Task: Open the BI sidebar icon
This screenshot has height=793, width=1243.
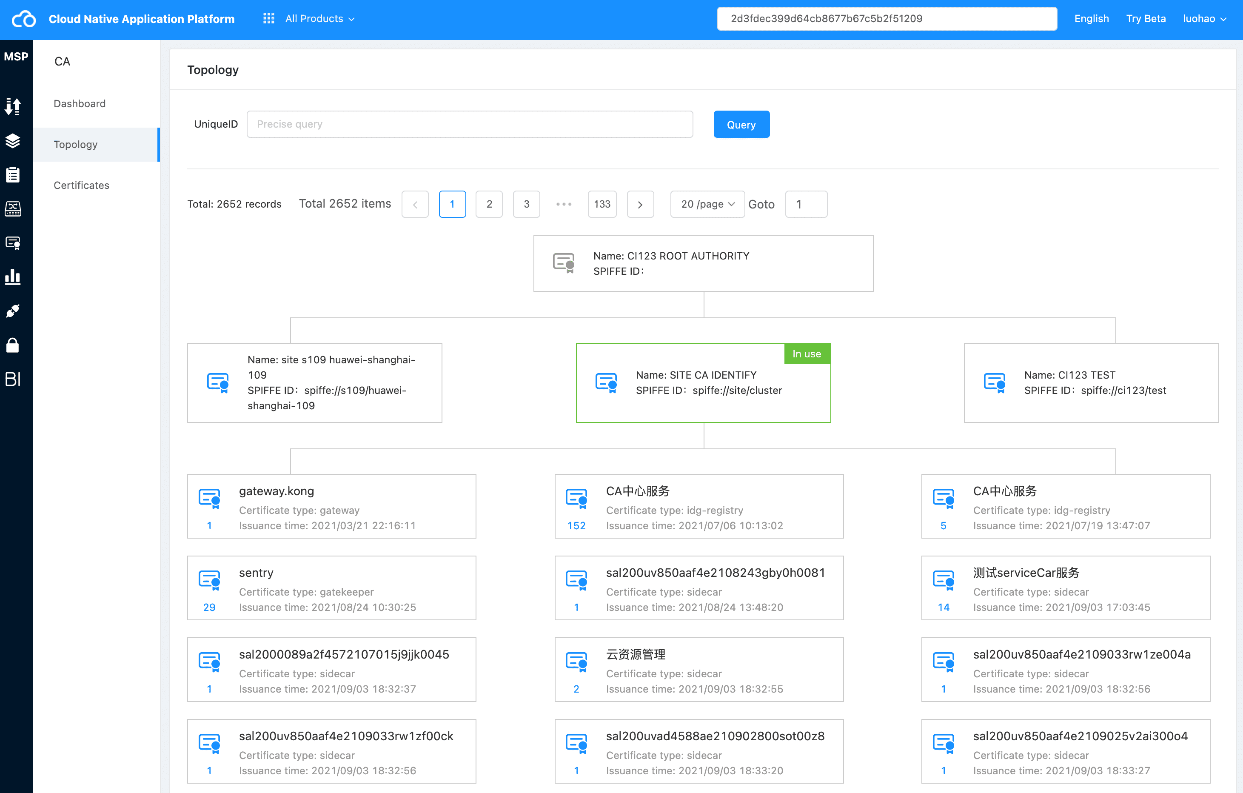Action: (x=13, y=379)
